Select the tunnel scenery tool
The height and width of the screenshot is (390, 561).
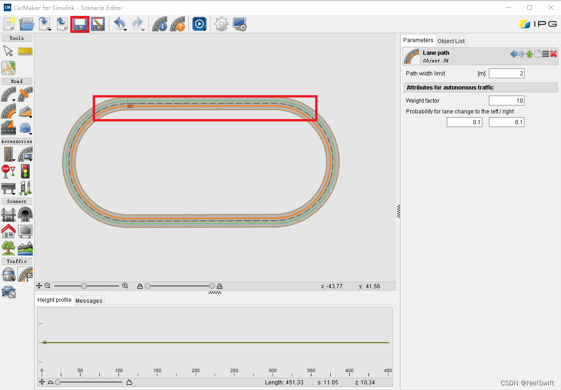point(25,215)
